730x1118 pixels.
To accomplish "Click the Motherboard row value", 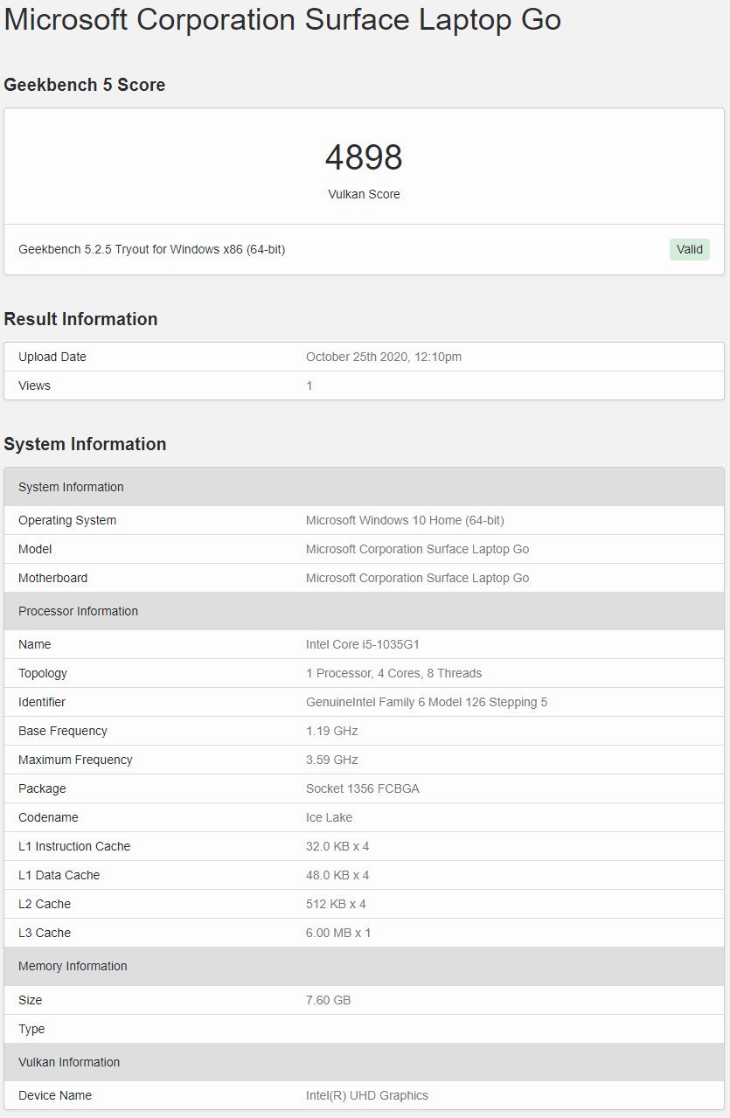I will pos(417,578).
